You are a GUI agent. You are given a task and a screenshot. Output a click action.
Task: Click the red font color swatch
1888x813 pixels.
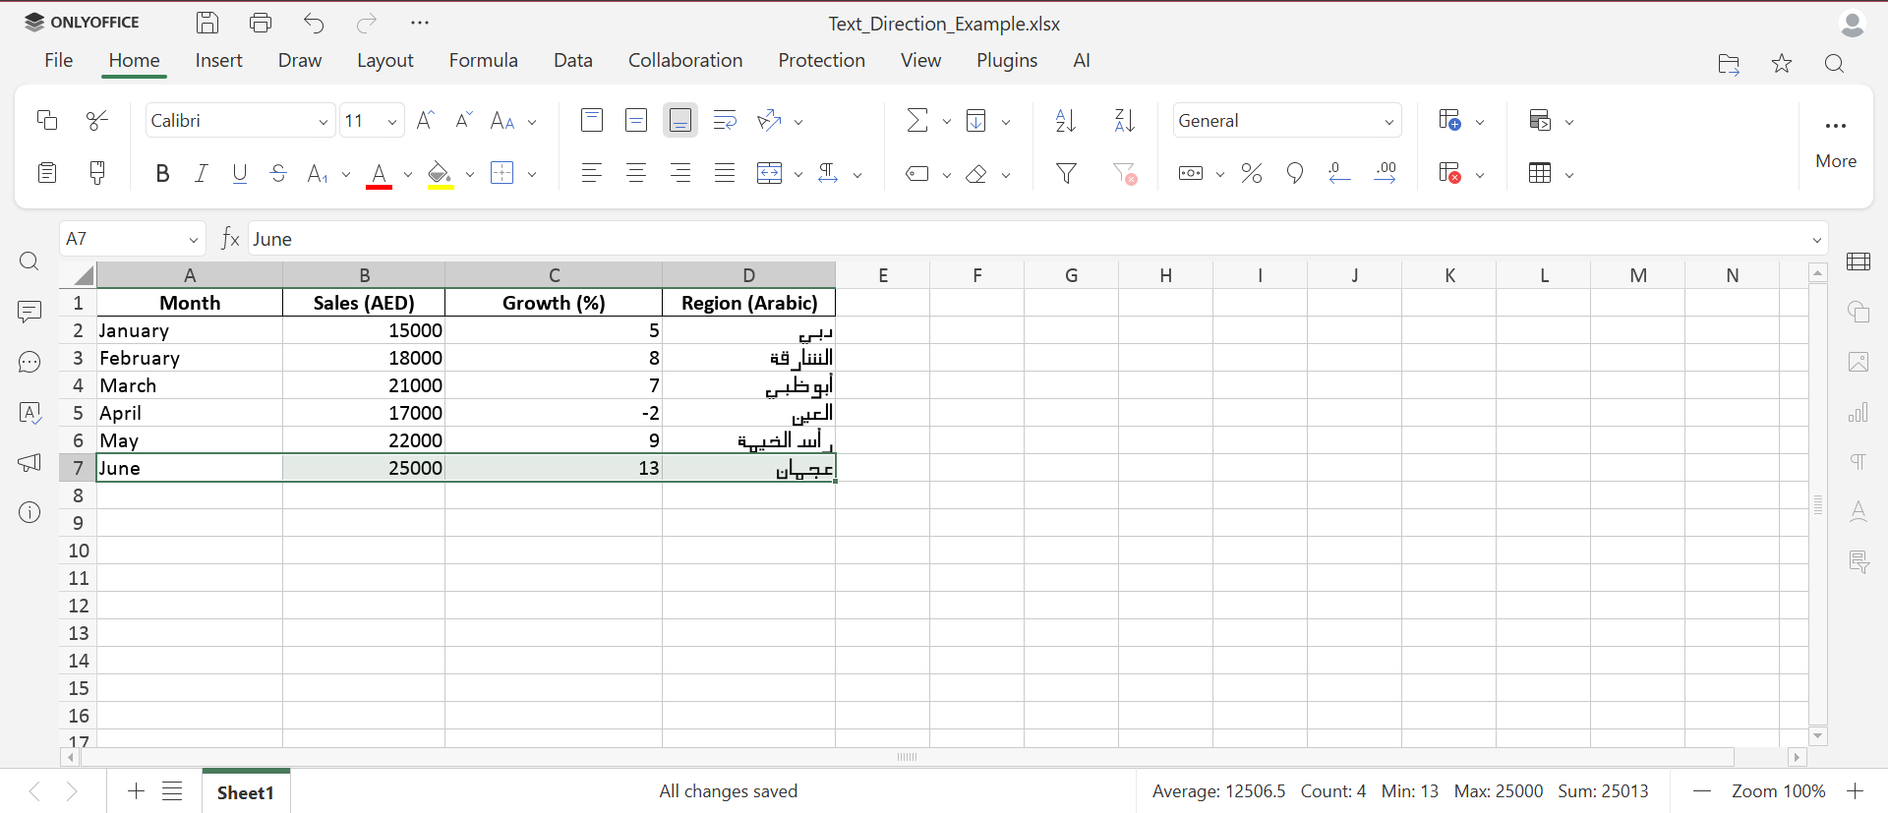click(x=379, y=174)
